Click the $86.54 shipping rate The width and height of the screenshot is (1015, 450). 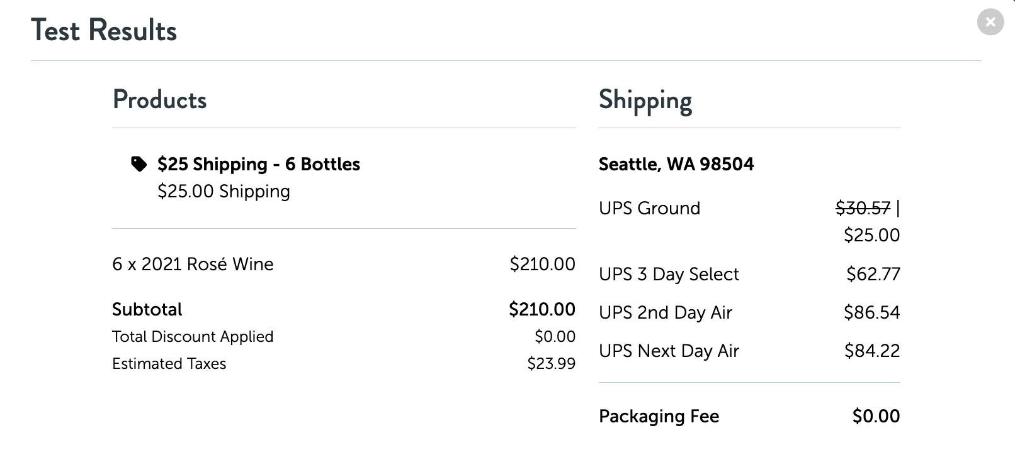point(871,312)
